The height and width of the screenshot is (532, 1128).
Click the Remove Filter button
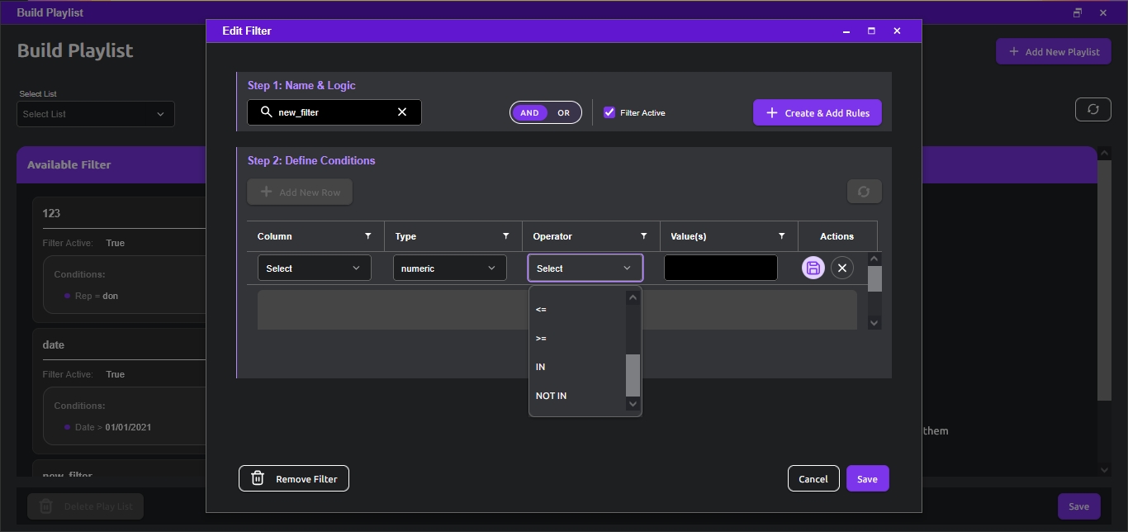(294, 478)
